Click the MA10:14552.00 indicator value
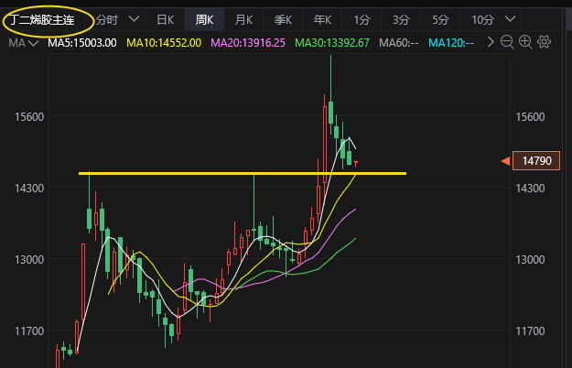This screenshot has height=368, width=572. pyautogui.click(x=164, y=43)
